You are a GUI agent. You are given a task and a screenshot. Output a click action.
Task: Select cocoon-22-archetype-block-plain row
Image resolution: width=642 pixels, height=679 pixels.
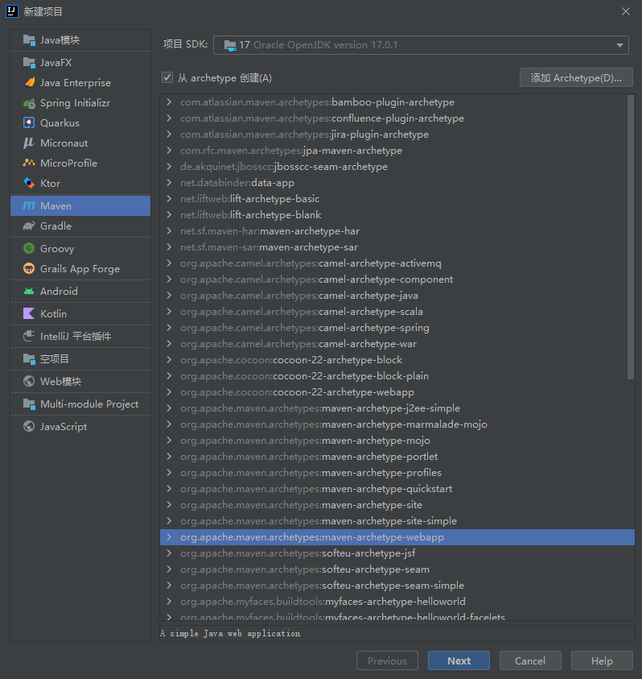[393, 376]
